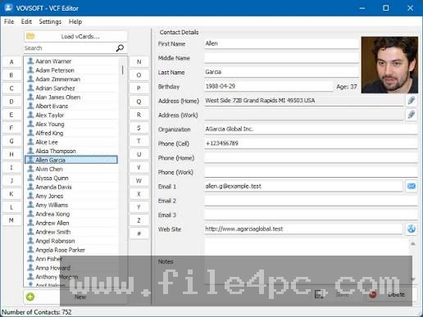Select contact Adam Peterson
This screenshot has width=423, height=317.
(71, 70)
